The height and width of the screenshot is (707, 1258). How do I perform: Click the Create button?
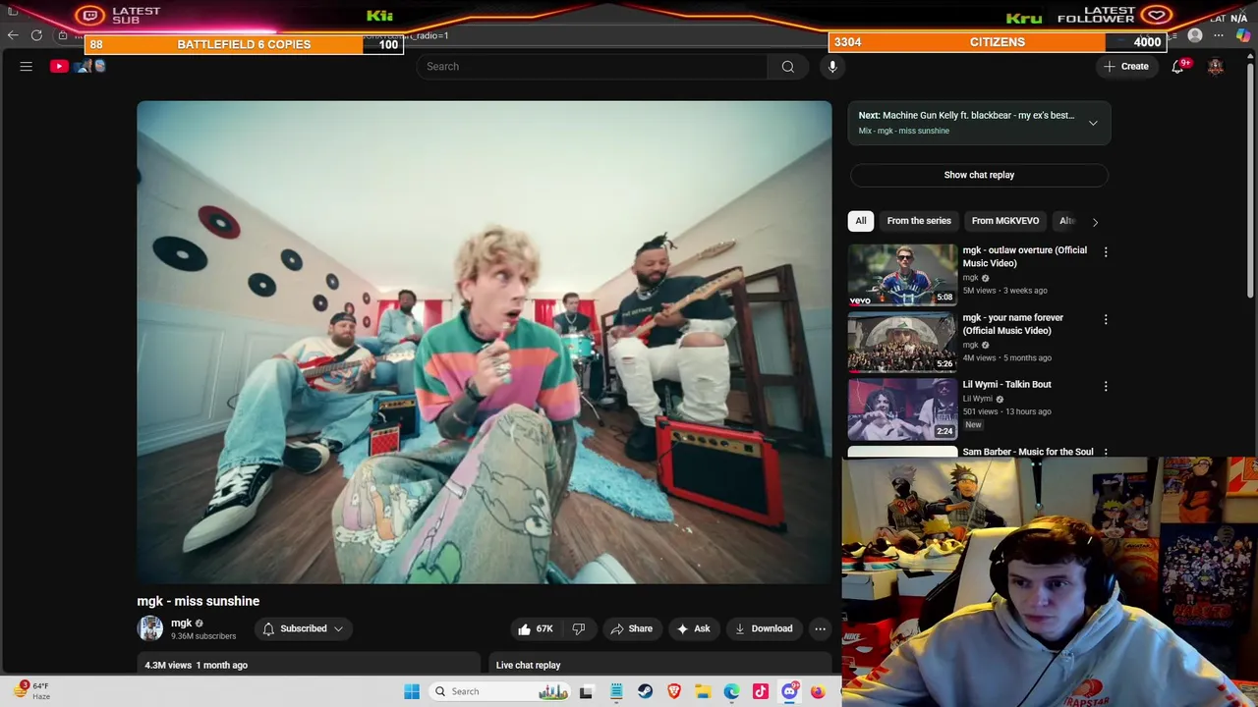tap(1125, 67)
